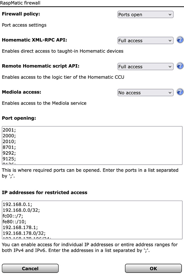Image resolution: width=184 pixels, height=275 pixels.
Task: Click inside the Port opening text area
Action: [92, 145]
